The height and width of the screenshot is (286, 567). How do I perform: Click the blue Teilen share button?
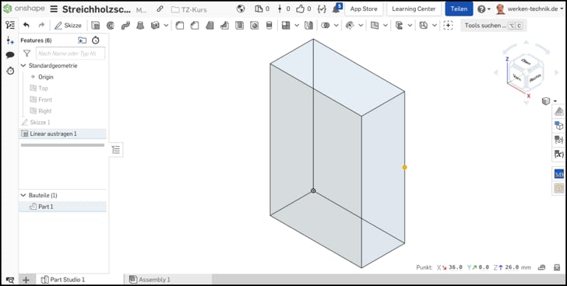[459, 9]
